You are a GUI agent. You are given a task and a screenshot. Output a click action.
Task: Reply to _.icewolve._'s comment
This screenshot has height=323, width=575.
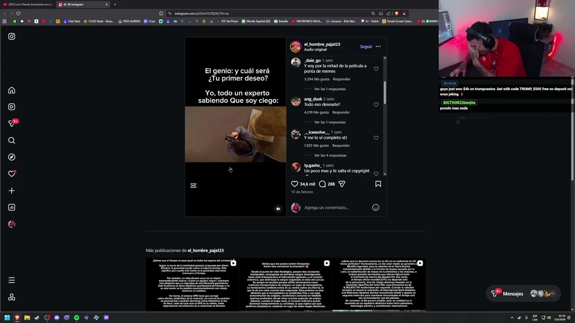pyautogui.click(x=341, y=145)
